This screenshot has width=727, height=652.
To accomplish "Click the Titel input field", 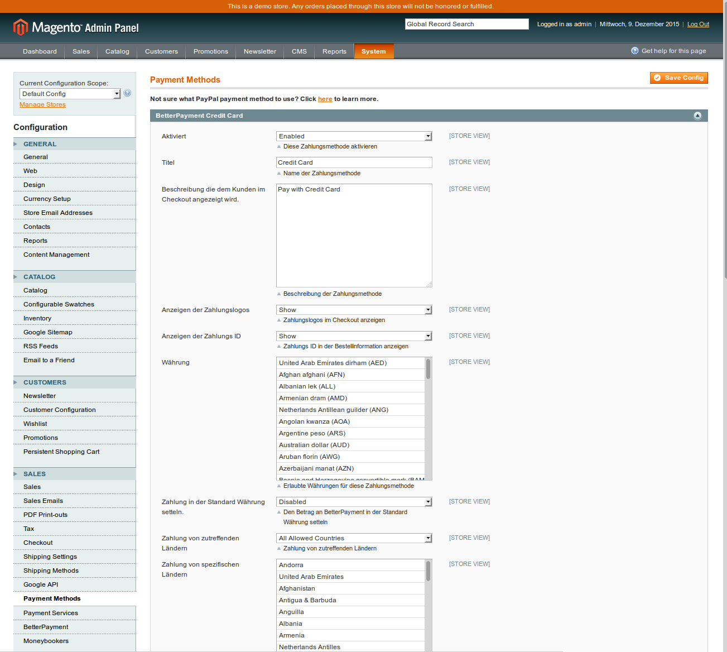I will pyautogui.click(x=354, y=162).
